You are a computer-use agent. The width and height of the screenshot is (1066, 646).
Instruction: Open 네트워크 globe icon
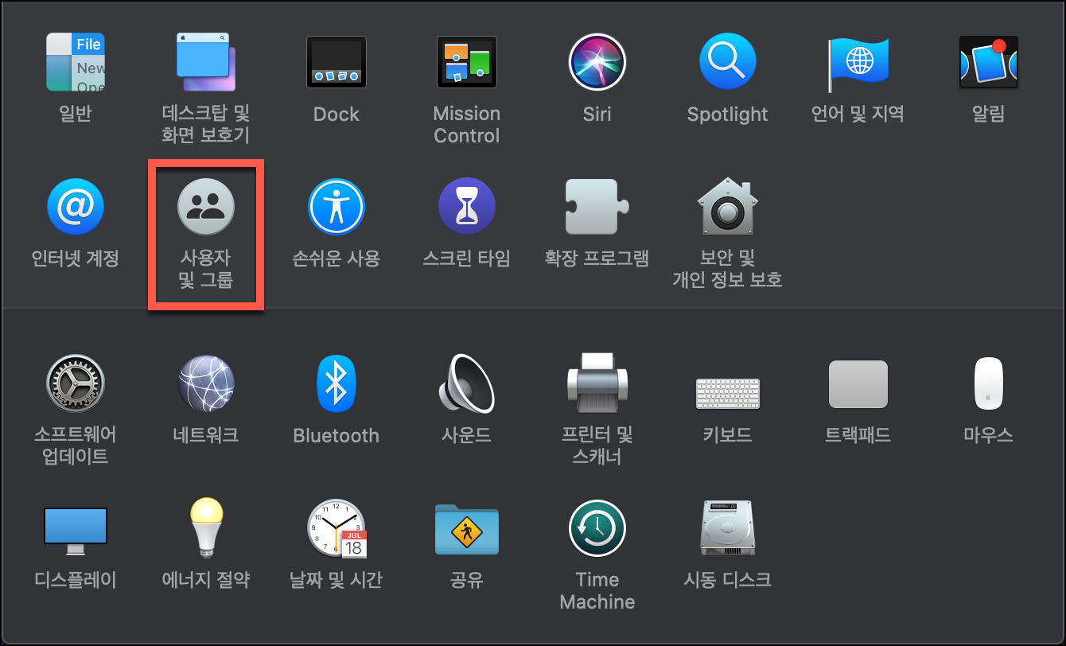pos(206,383)
